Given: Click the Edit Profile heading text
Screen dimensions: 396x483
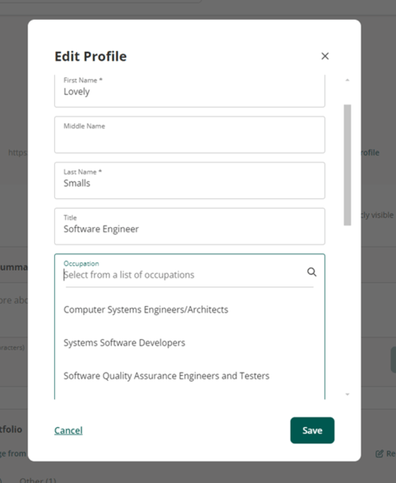Looking at the screenshot, I should point(90,57).
